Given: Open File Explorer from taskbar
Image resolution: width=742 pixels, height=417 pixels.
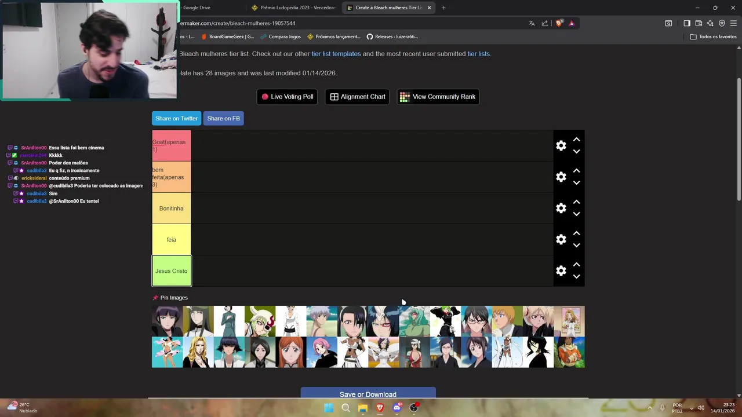Looking at the screenshot, I should 362,408.
